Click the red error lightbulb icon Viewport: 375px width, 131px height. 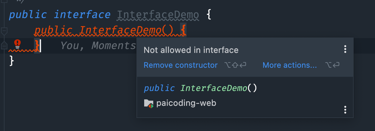point(17,44)
